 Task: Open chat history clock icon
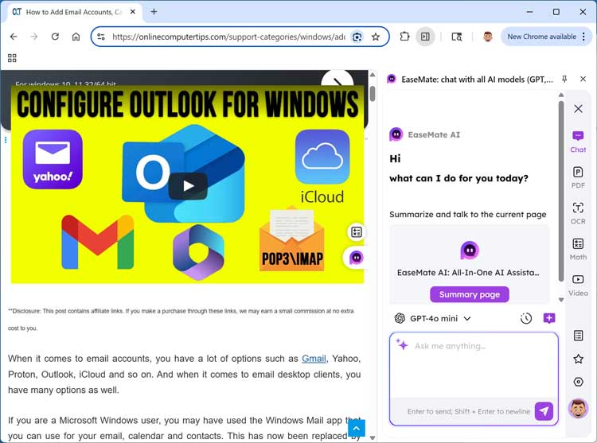pyautogui.click(x=526, y=318)
